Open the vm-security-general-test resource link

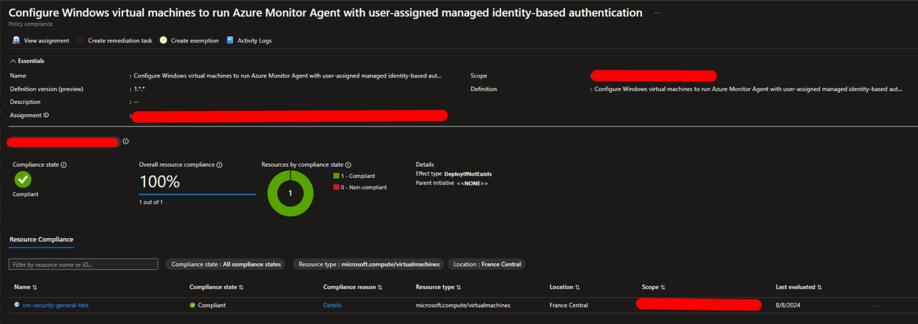click(x=56, y=306)
